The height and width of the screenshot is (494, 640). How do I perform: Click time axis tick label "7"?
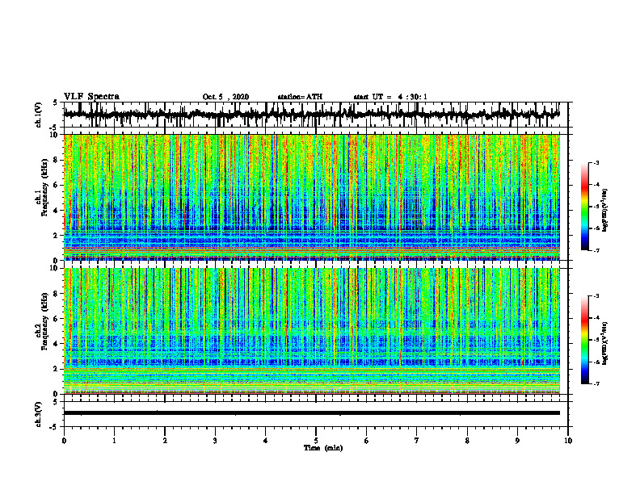[417, 441]
